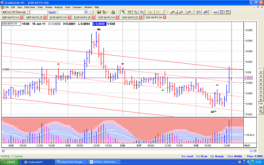Click the greyed go button beside combo
The width and height of the screenshot is (264, 165).
pyautogui.click(x=90, y=12)
